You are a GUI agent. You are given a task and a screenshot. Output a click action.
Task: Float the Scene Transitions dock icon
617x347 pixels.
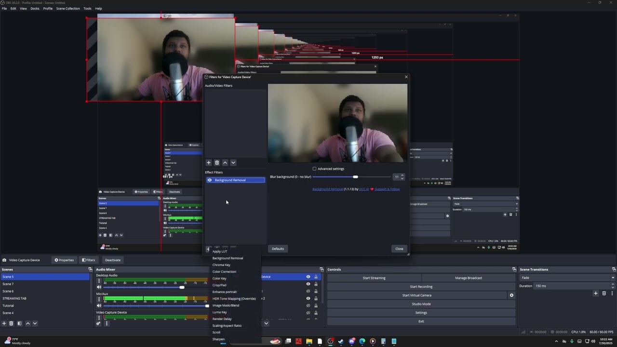coord(614,269)
